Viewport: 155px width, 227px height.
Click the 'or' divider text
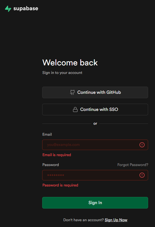click(x=95, y=124)
